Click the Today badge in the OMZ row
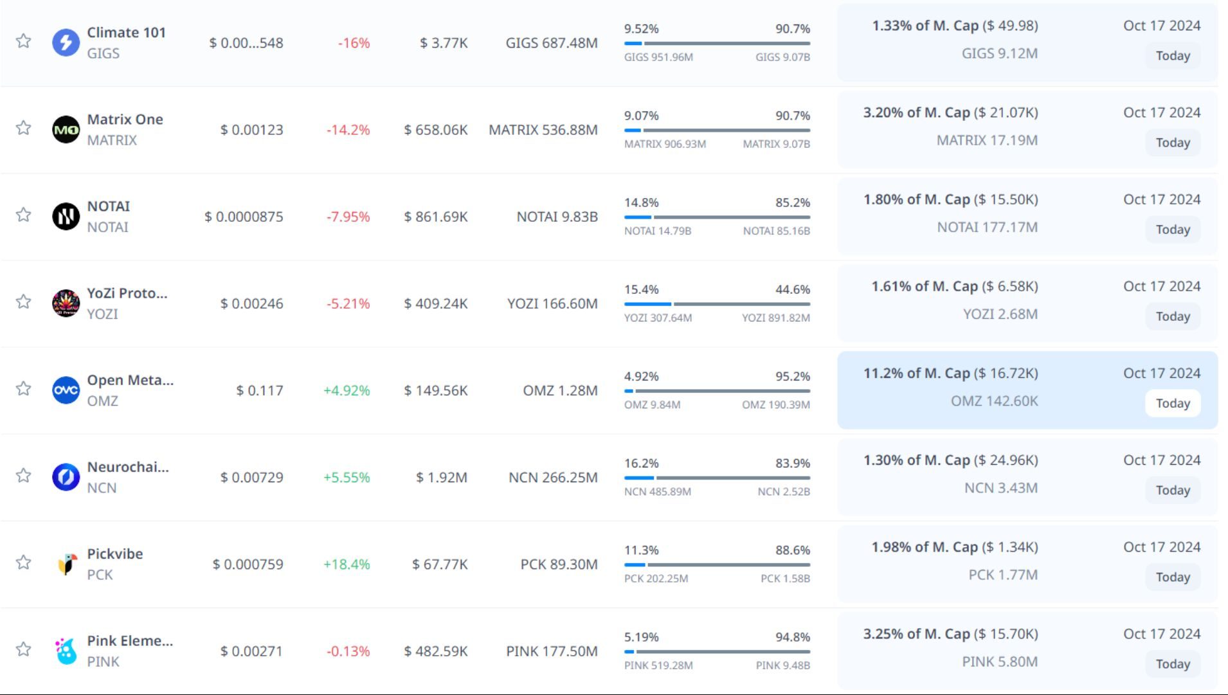The width and height of the screenshot is (1228, 695). (1172, 403)
